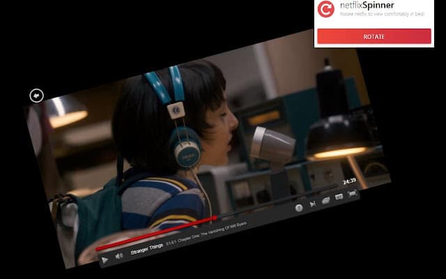Go back using the circled arrow
Viewport: 446px width, 279px height.
pos(37,96)
